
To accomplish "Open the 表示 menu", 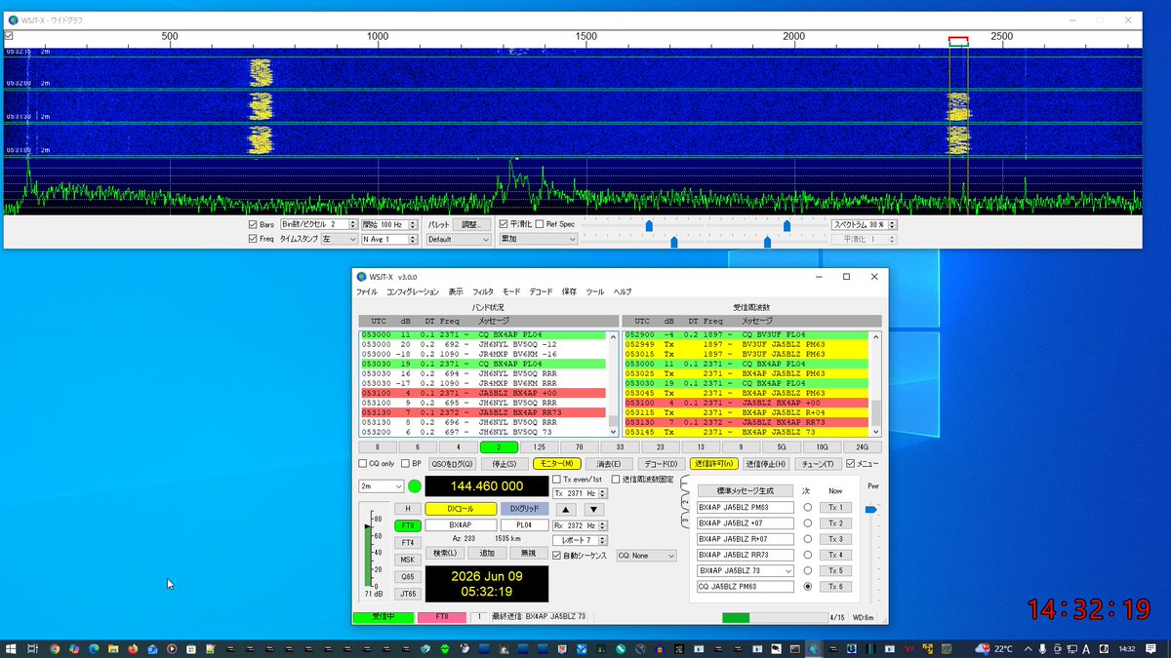I will (x=457, y=291).
